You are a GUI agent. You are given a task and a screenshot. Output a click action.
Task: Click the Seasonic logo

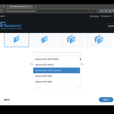11,26
